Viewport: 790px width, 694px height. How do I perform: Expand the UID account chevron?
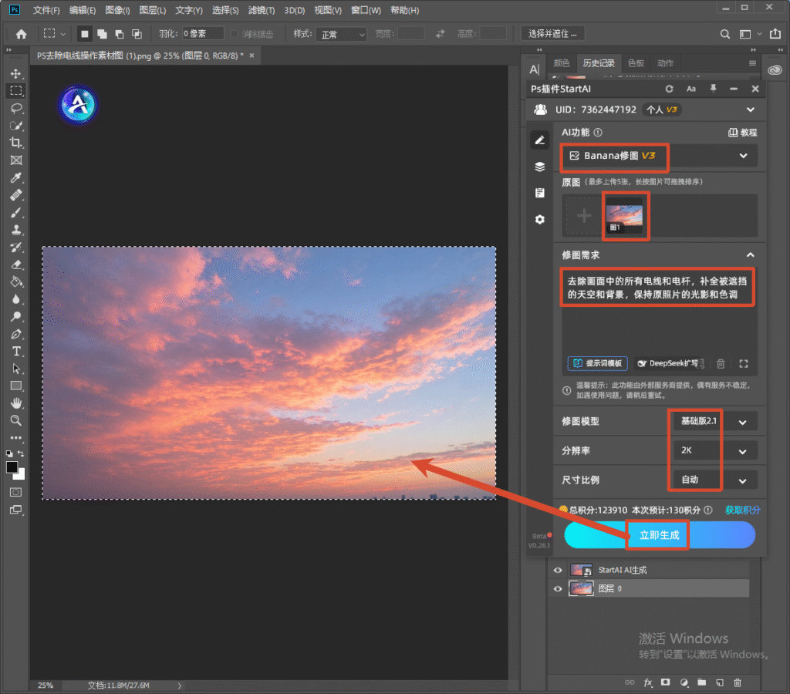pos(750,109)
